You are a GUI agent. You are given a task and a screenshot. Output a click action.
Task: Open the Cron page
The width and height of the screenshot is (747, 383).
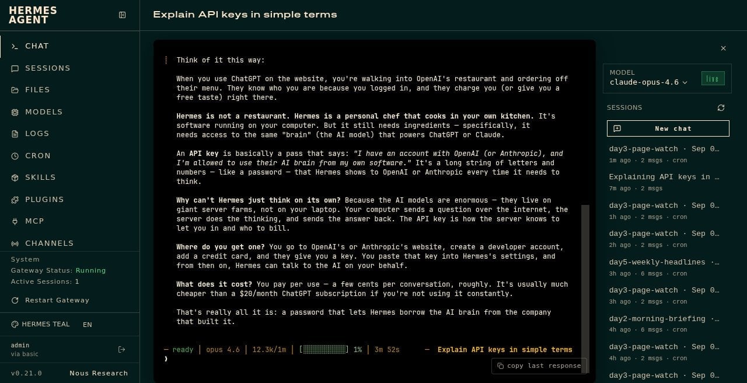69,156
